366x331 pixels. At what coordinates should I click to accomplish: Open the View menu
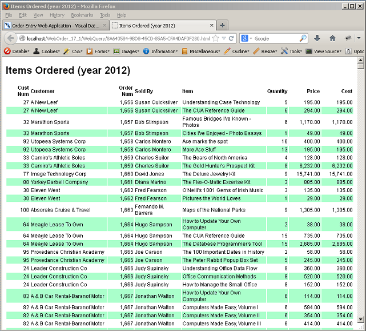coord(38,15)
